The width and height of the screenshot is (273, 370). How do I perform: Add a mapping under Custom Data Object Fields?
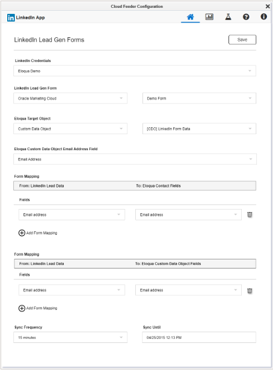point(38,308)
